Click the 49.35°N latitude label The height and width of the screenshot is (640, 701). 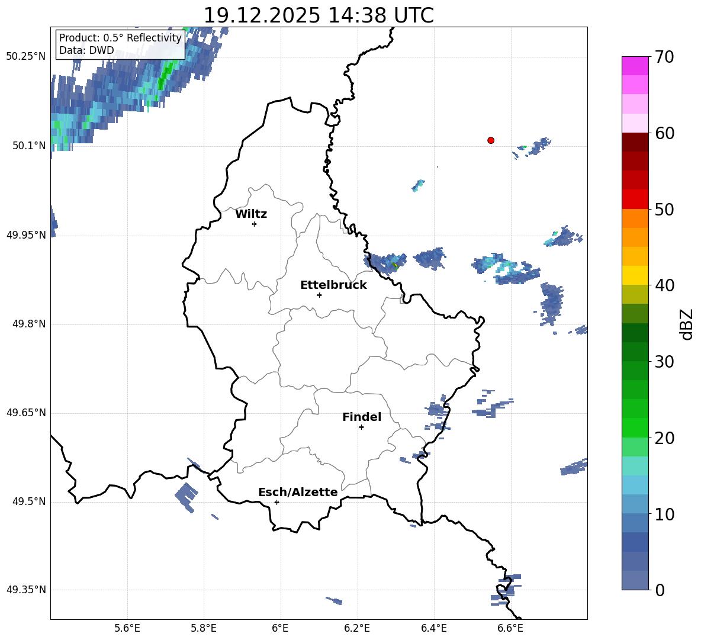(26, 590)
